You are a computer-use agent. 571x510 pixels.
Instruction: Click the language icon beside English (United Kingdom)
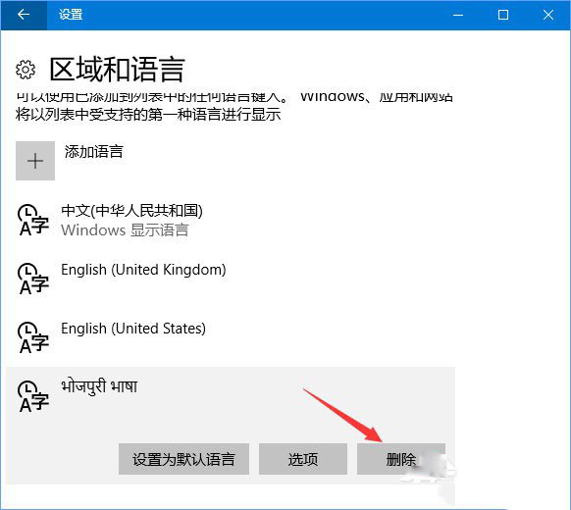(x=33, y=279)
